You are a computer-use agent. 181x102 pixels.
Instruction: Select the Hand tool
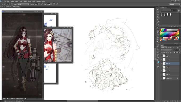158,55
